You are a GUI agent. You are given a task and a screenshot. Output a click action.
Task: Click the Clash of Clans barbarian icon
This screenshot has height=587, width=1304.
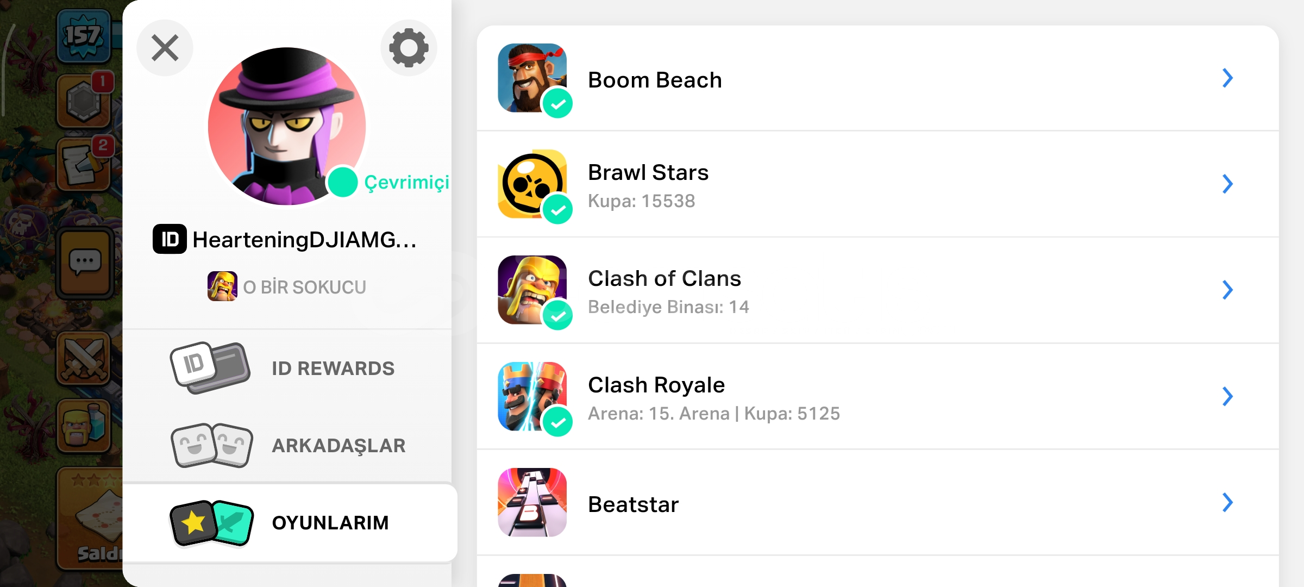(x=532, y=290)
